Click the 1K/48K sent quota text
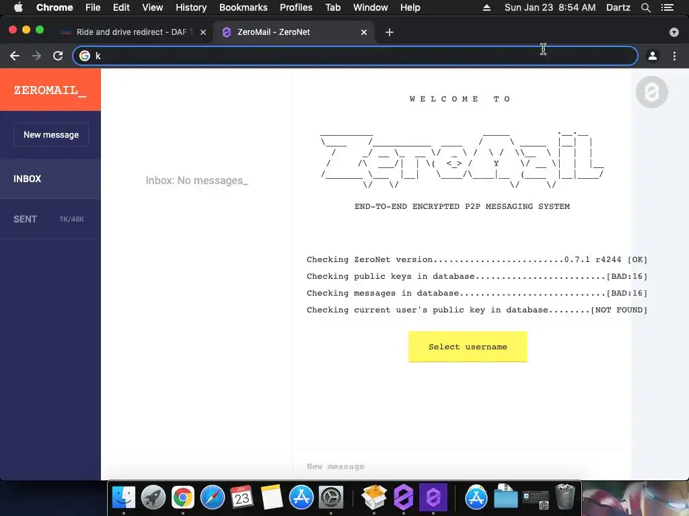 71,220
